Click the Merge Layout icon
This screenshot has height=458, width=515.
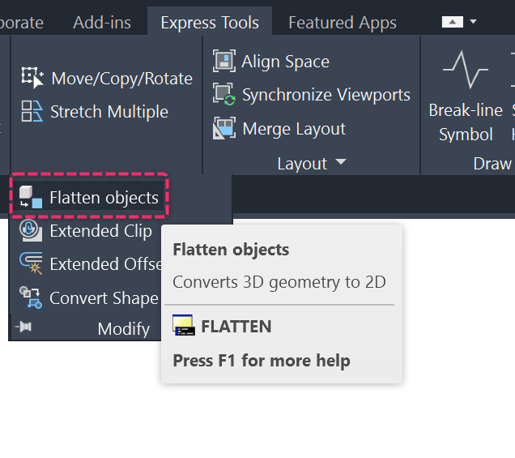224,129
